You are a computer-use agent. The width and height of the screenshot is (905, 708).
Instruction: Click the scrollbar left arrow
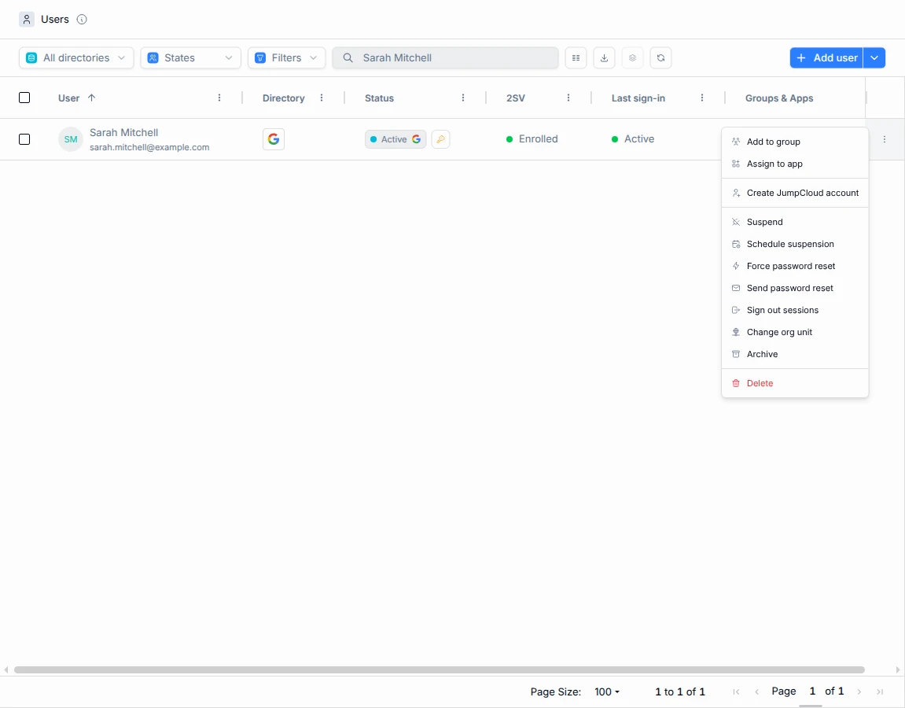pos(6,670)
